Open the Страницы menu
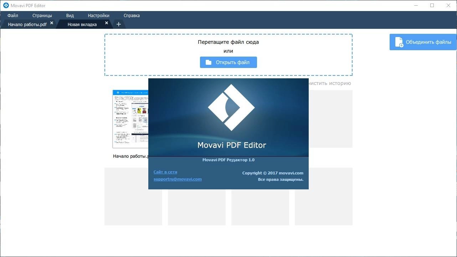 (x=42, y=16)
